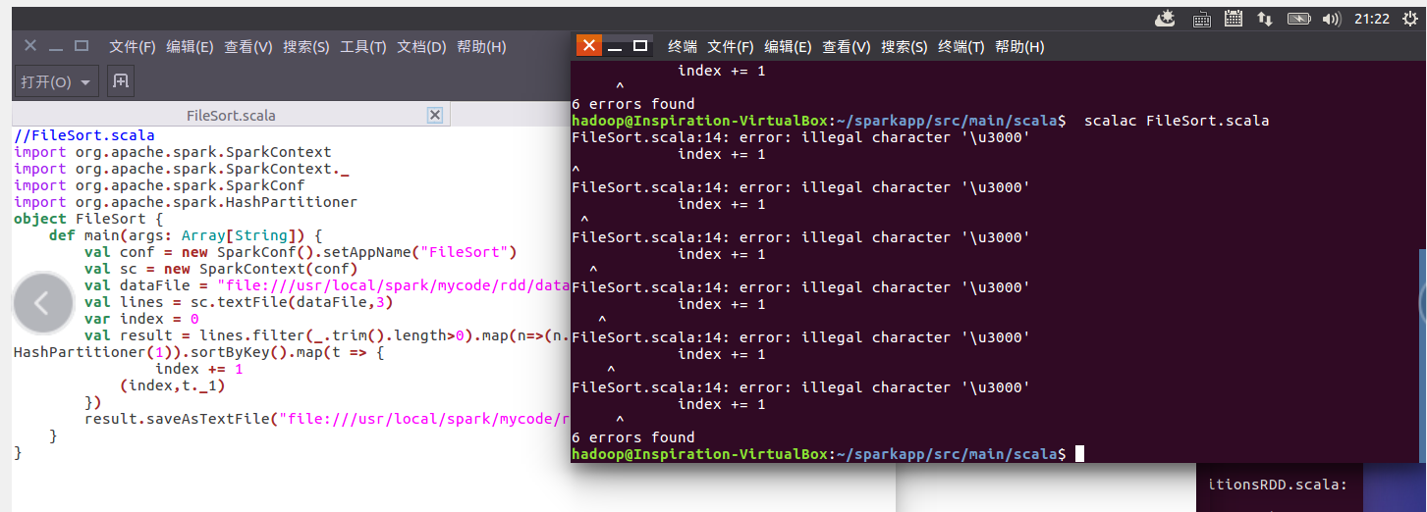
Task: Click the var index = 0 line
Action: (x=141, y=319)
